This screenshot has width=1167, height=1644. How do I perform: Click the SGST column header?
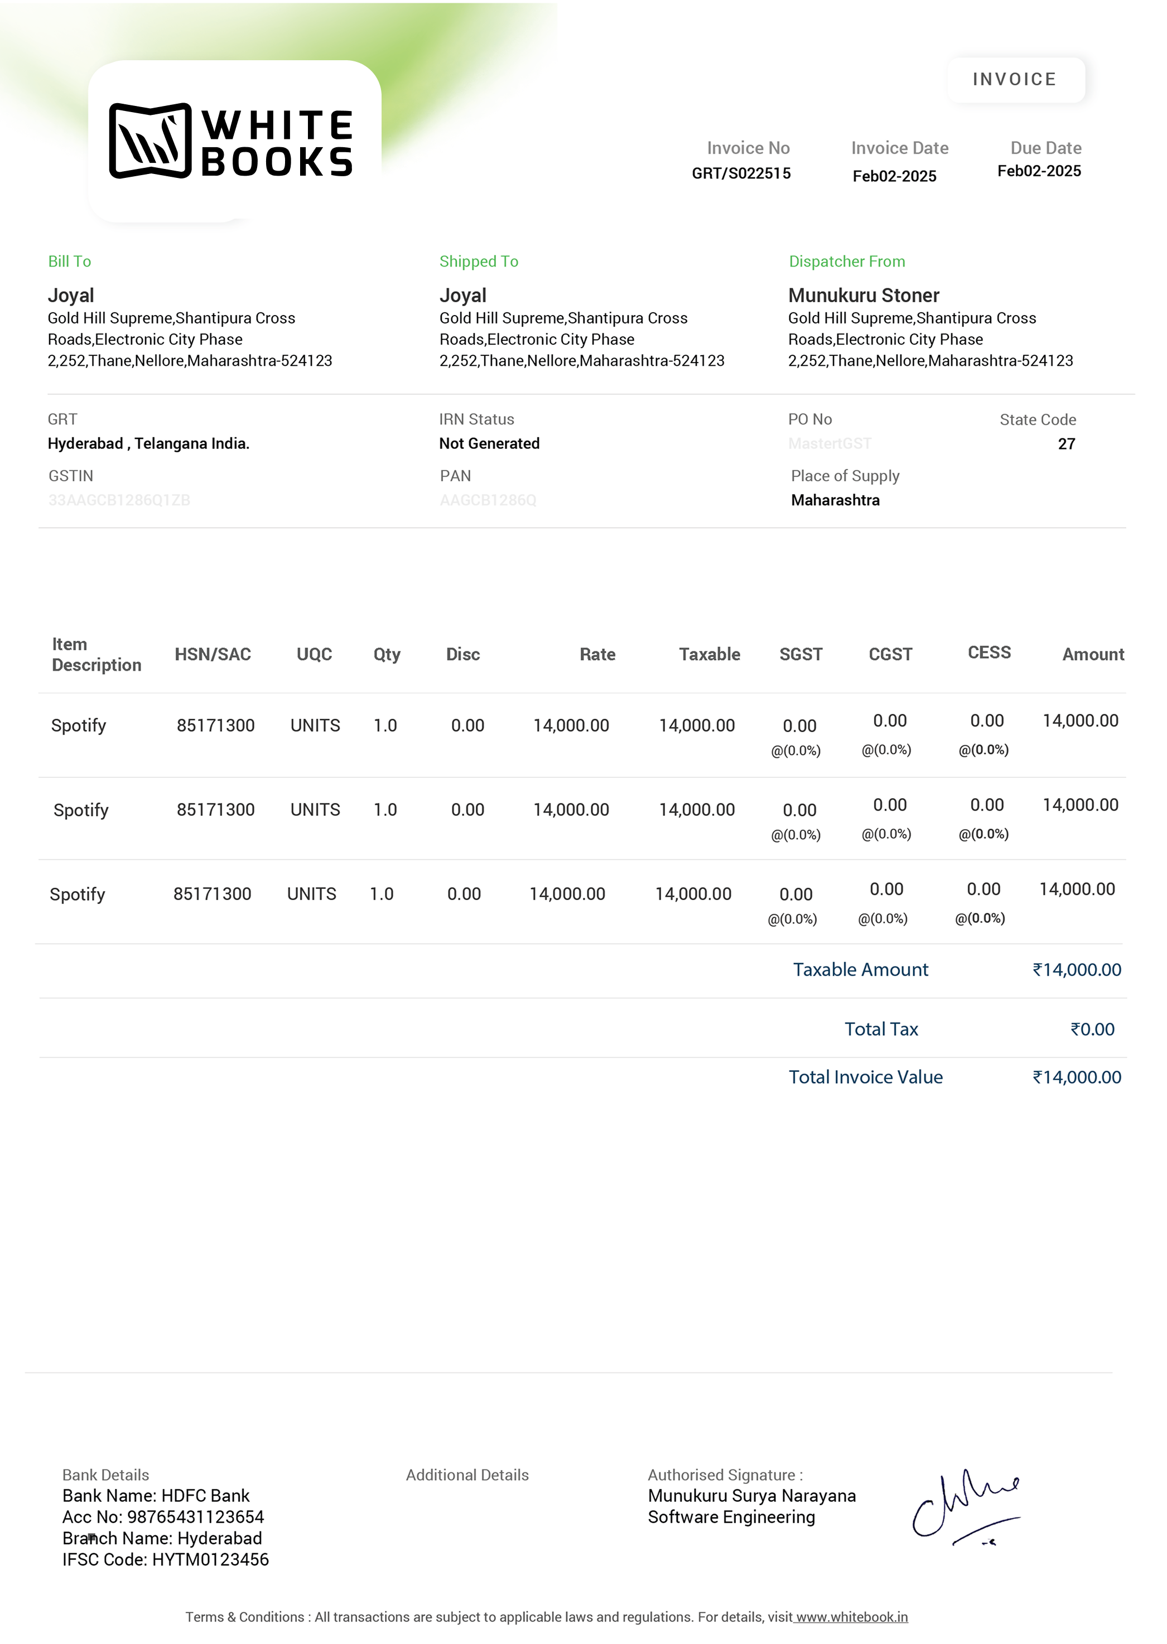tap(800, 654)
